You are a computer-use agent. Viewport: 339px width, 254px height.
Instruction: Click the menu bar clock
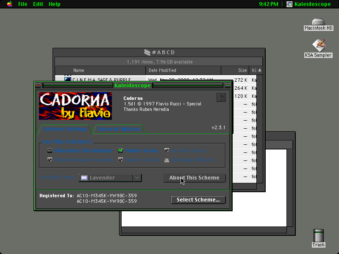click(x=269, y=4)
